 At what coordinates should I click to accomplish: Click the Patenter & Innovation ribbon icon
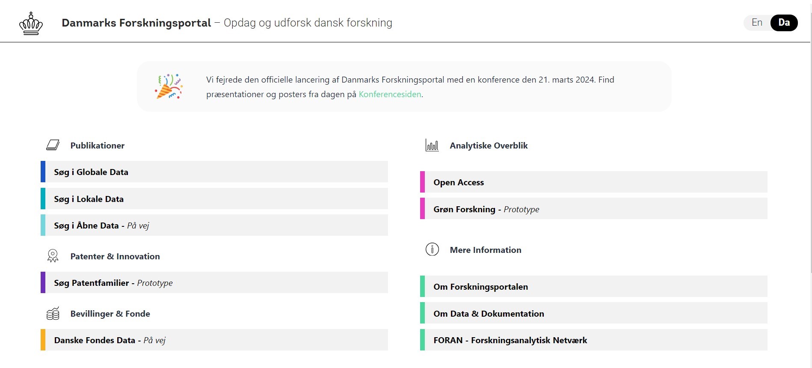[x=53, y=256]
